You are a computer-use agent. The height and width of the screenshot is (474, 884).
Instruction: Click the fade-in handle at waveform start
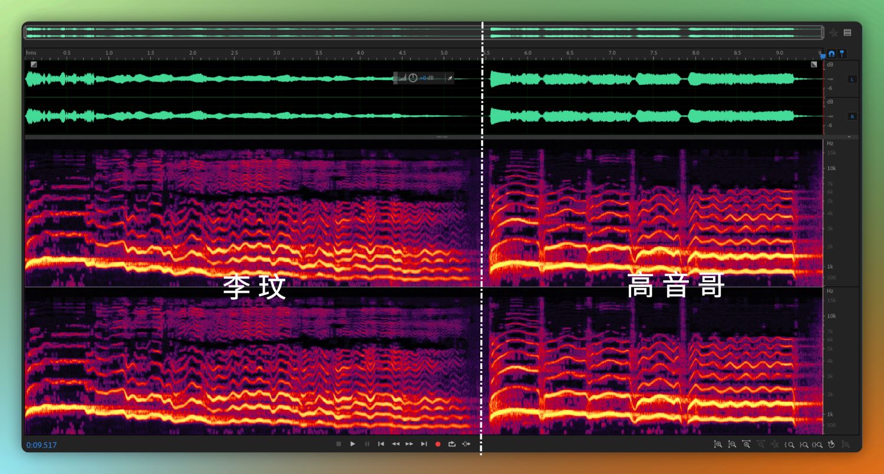coord(34,64)
